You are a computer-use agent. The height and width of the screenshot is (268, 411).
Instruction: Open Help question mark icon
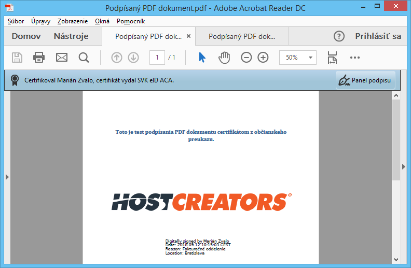[x=339, y=36]
